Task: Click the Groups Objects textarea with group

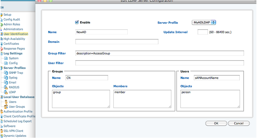Action: (81, 99)
